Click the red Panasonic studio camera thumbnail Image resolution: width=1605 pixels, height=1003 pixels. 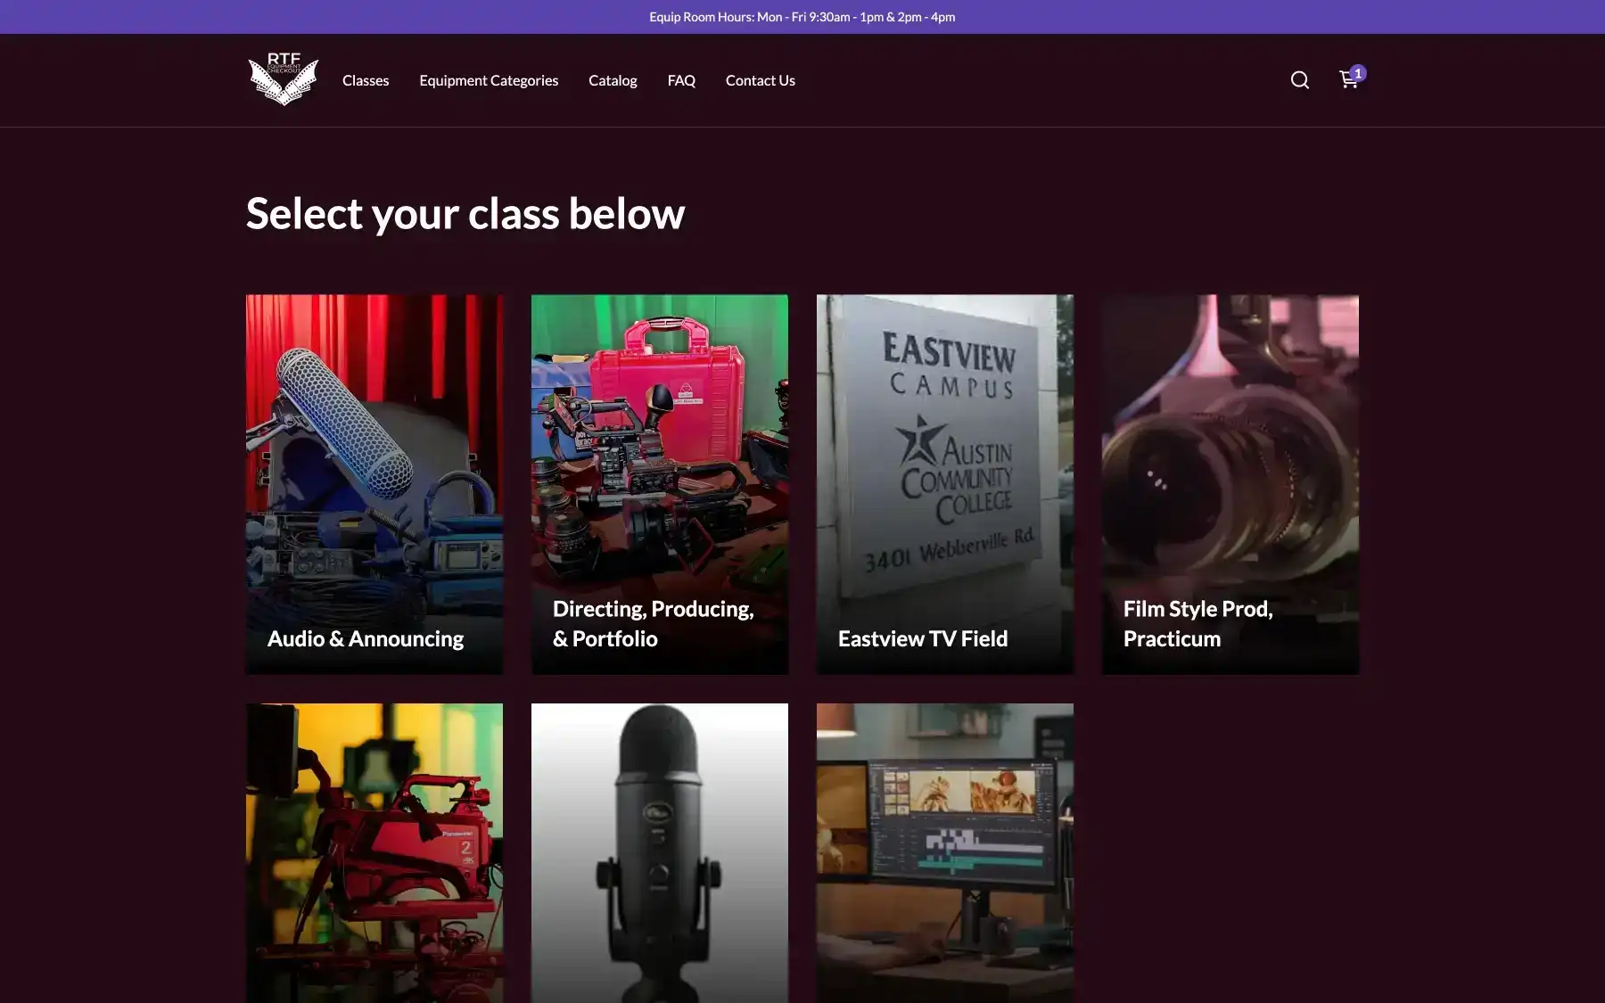pos(374,852)
